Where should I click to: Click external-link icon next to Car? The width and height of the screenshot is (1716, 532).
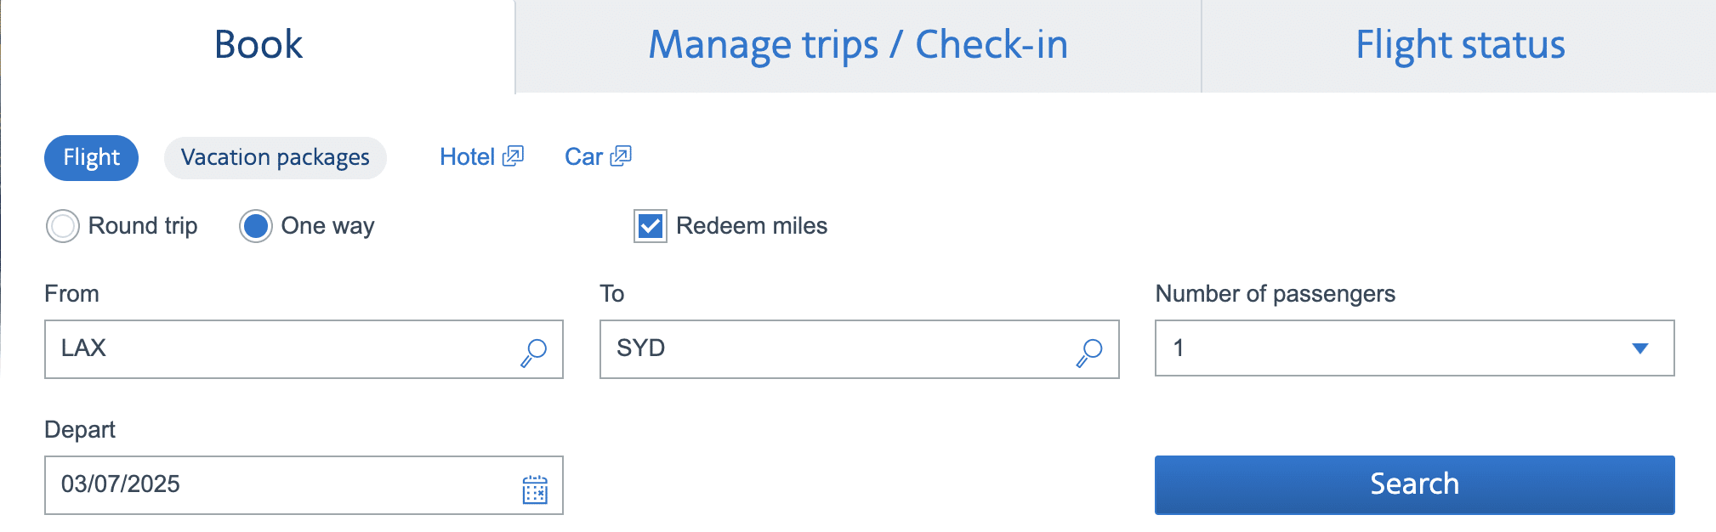[622, 156]
